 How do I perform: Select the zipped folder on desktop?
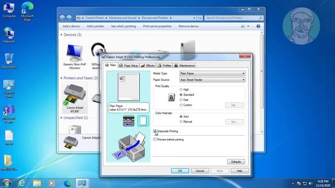8,163
